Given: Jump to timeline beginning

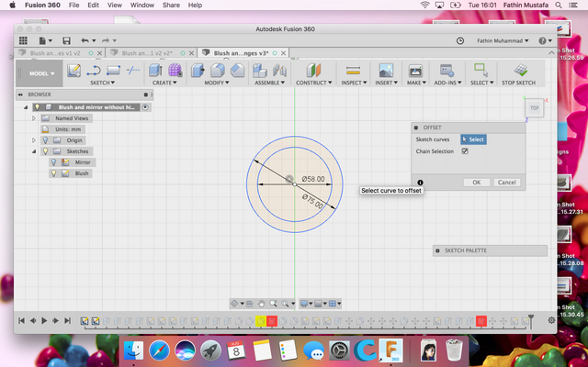Looking at the screenshot, I should [x=21, y=320].
